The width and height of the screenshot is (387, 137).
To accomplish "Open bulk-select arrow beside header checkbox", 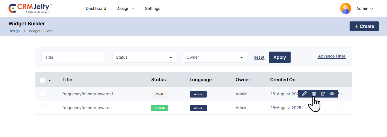I will pos(50,80).
